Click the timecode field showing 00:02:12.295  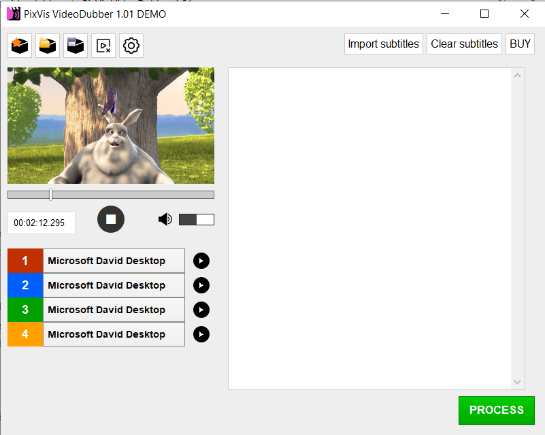42,223
